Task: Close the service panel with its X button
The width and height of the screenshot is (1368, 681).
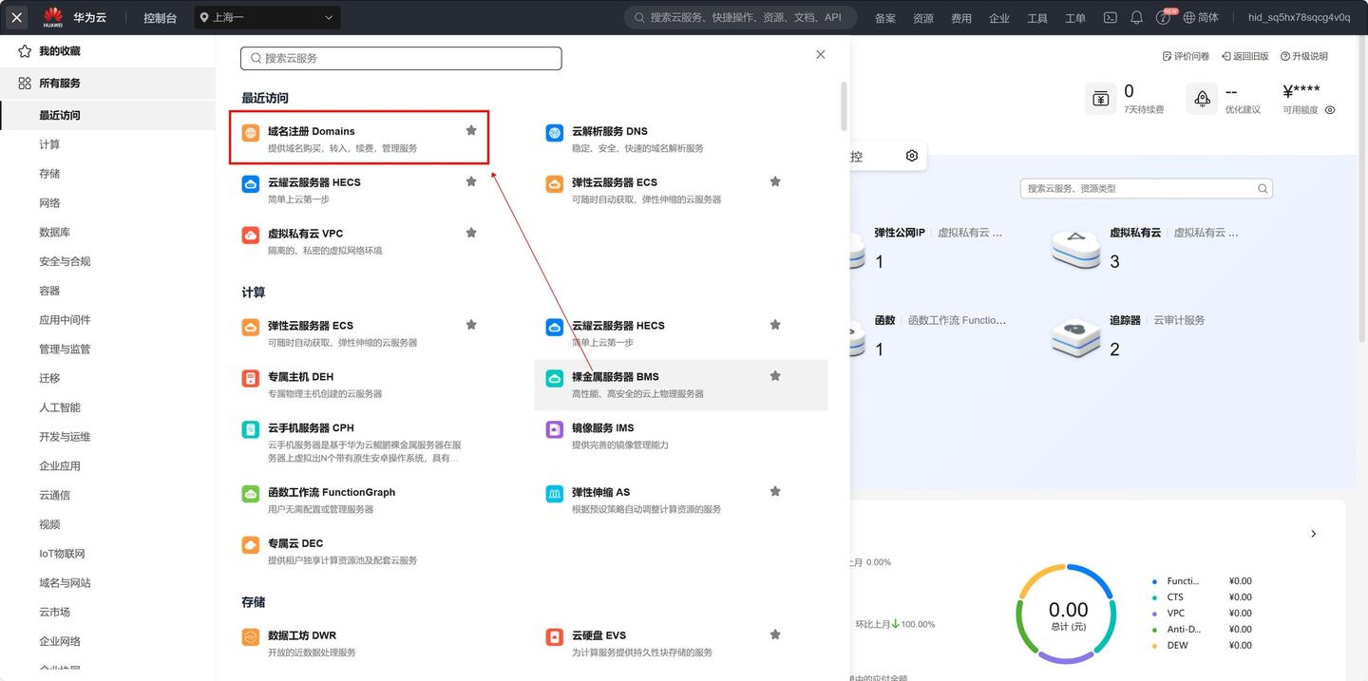Action: click(821, 55)
